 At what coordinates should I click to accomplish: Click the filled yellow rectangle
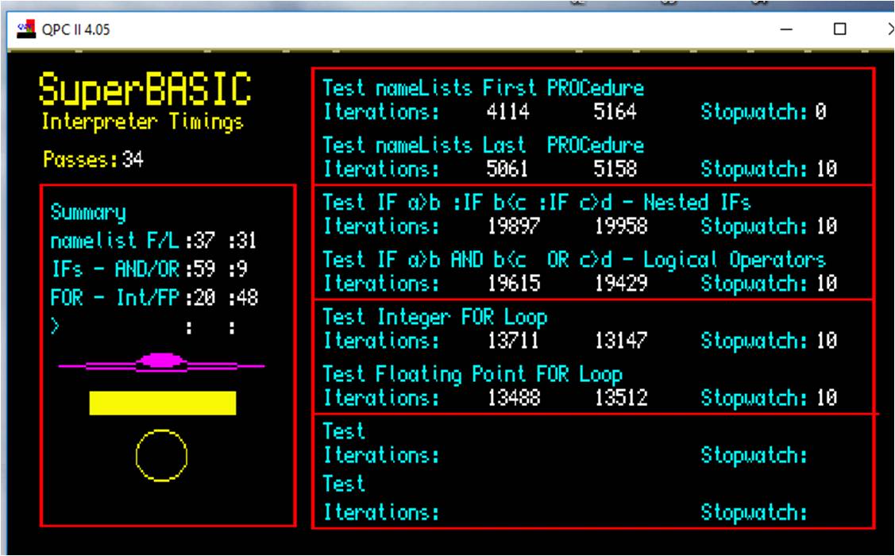tap(163, 403)
